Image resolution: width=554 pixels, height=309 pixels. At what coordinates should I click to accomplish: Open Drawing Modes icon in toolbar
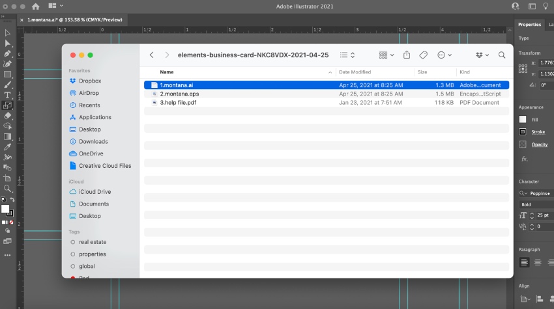click(x=7, y=231)
